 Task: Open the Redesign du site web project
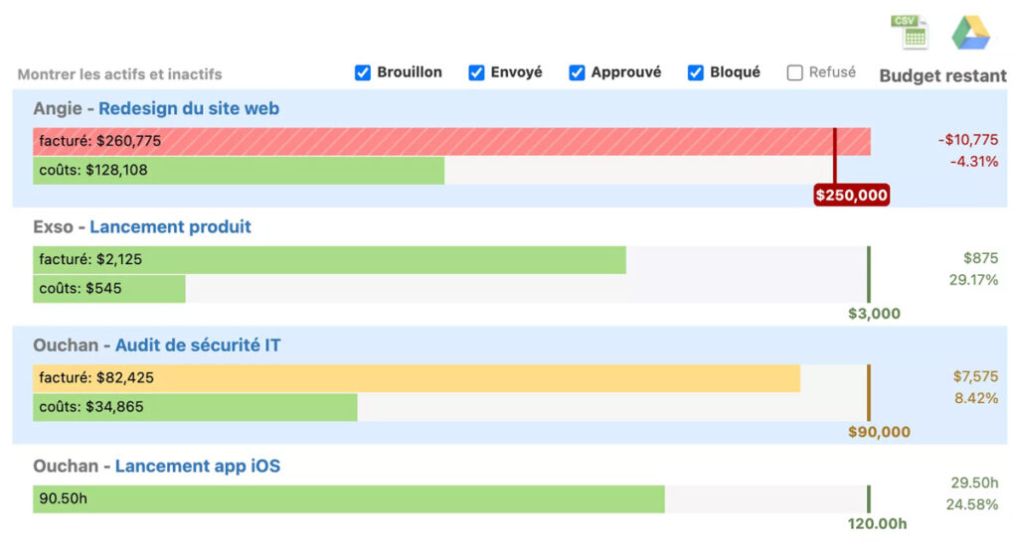point(189,109)
